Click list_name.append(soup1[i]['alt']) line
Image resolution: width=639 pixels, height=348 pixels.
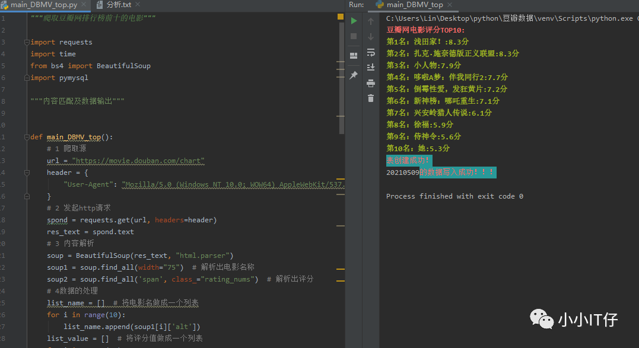(x=132, y=327)
